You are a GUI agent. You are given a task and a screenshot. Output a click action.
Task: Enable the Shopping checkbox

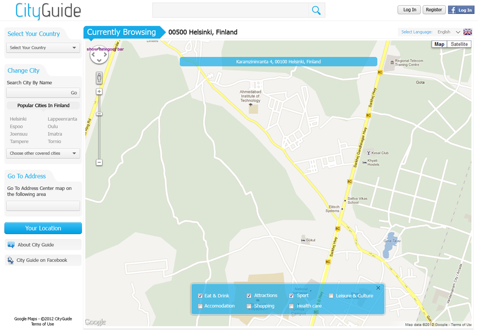[249, 306]
